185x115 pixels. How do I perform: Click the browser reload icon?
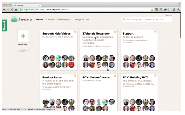(12, 10)
